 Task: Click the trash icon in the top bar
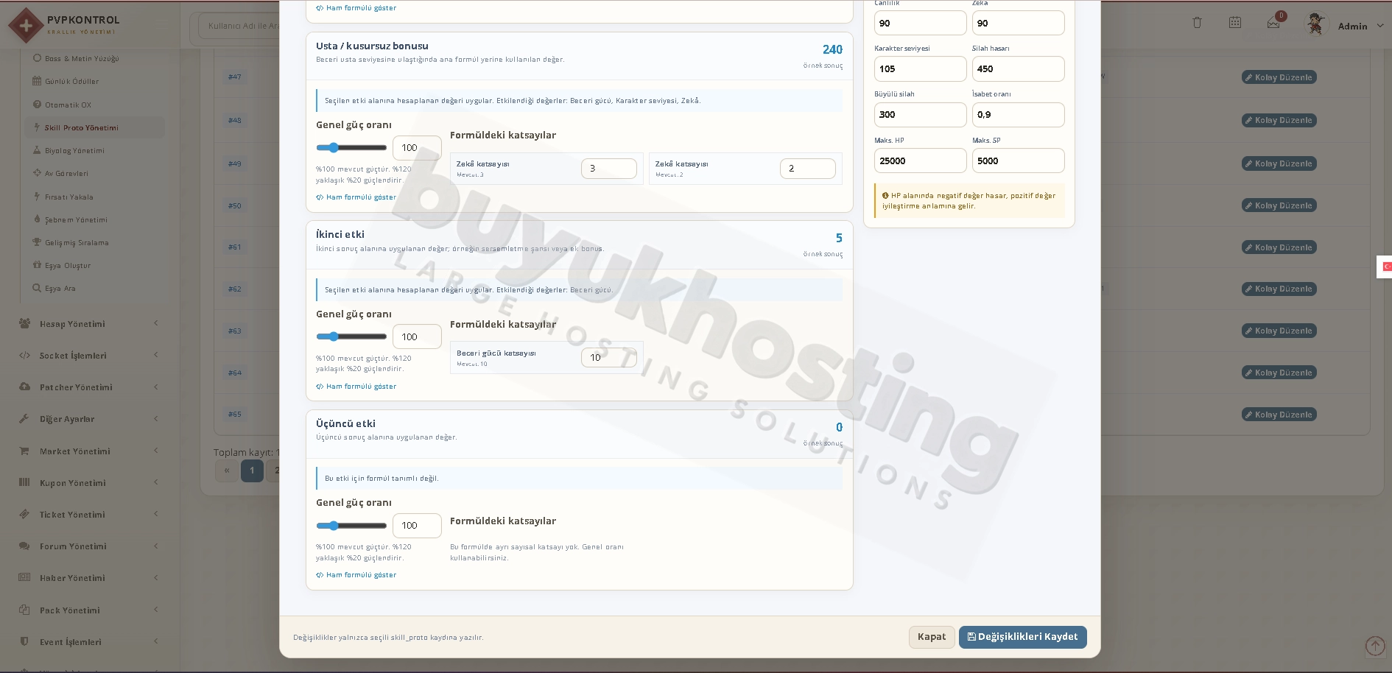(1197, 23)
